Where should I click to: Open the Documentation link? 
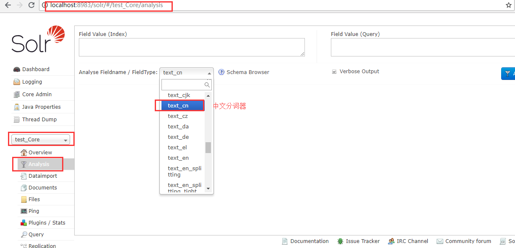point(310,241)
